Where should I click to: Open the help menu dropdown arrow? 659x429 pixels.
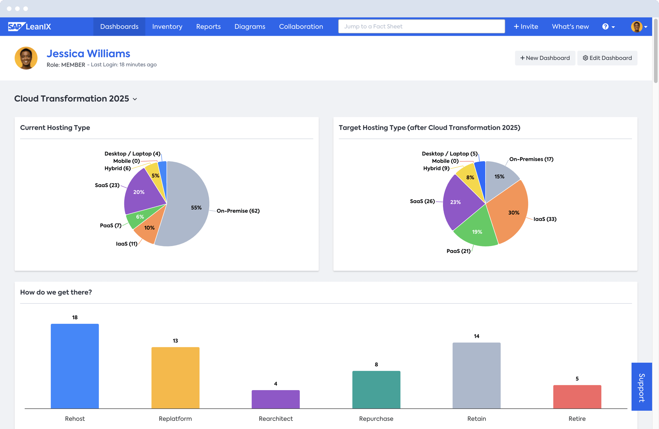[x=613, y=26]
